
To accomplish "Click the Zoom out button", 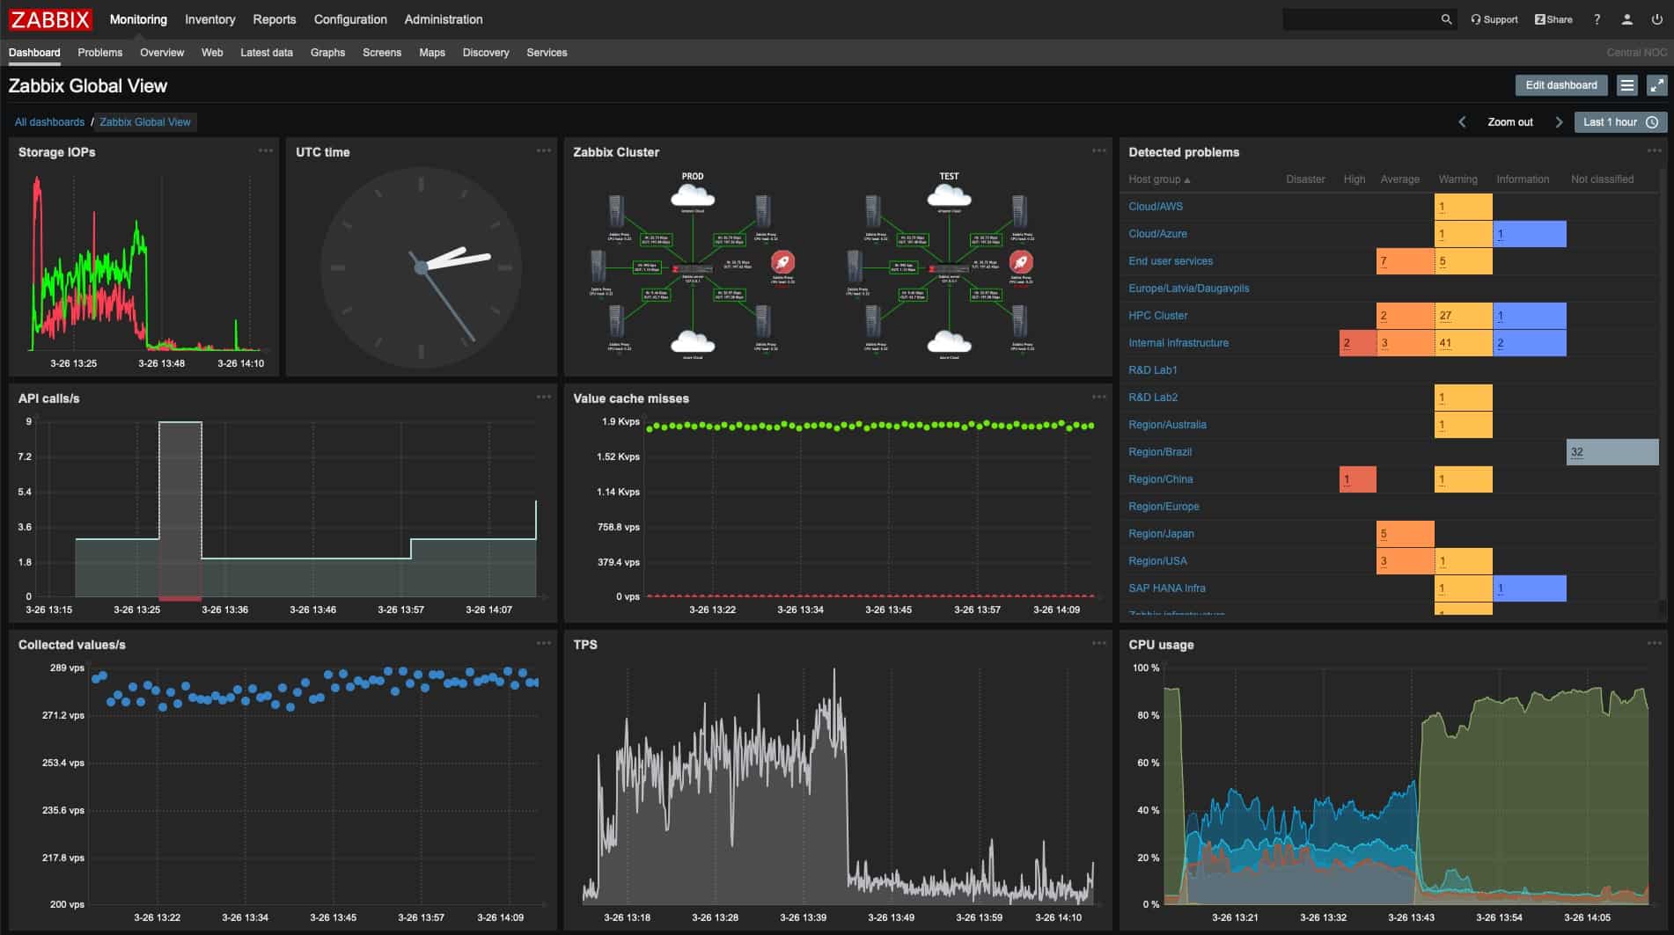I will (1510, 122).
